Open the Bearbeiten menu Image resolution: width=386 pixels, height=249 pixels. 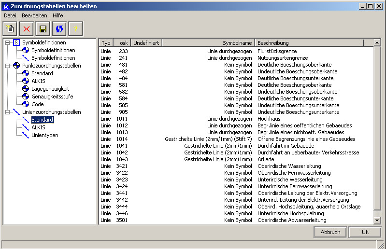tap(34, 15)
